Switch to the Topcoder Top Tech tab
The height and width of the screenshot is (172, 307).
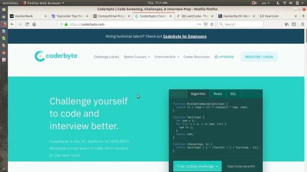click(x=70, y=16)
